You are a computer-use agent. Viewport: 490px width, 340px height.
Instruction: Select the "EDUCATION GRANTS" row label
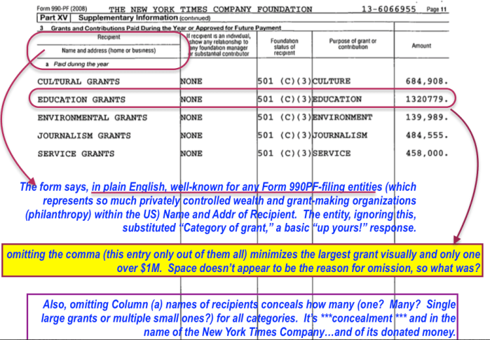tap(81, 100)
